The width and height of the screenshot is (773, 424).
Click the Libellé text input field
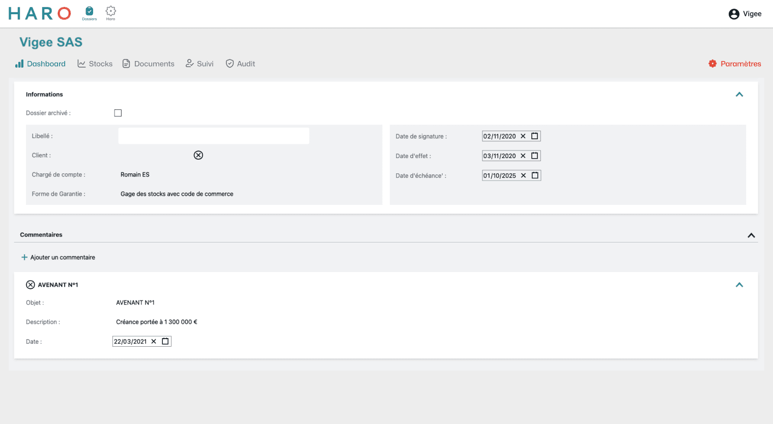(x=214, y=136)
